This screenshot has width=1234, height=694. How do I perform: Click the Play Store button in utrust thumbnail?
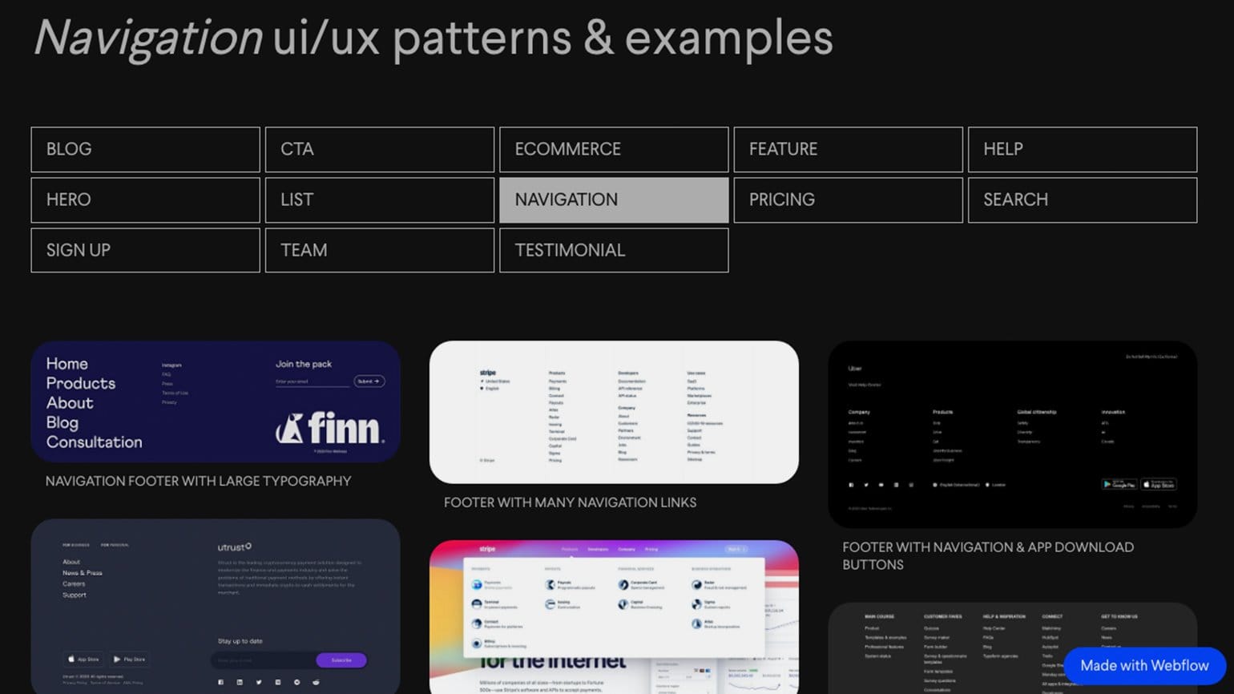(129, 659)
